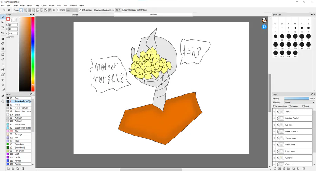Add a new raster layer
316x171 pixels.
click(x=275, y=169)
